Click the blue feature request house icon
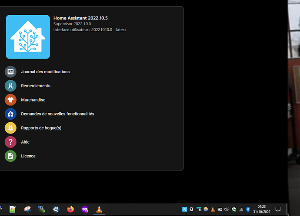 coord(10,114)
